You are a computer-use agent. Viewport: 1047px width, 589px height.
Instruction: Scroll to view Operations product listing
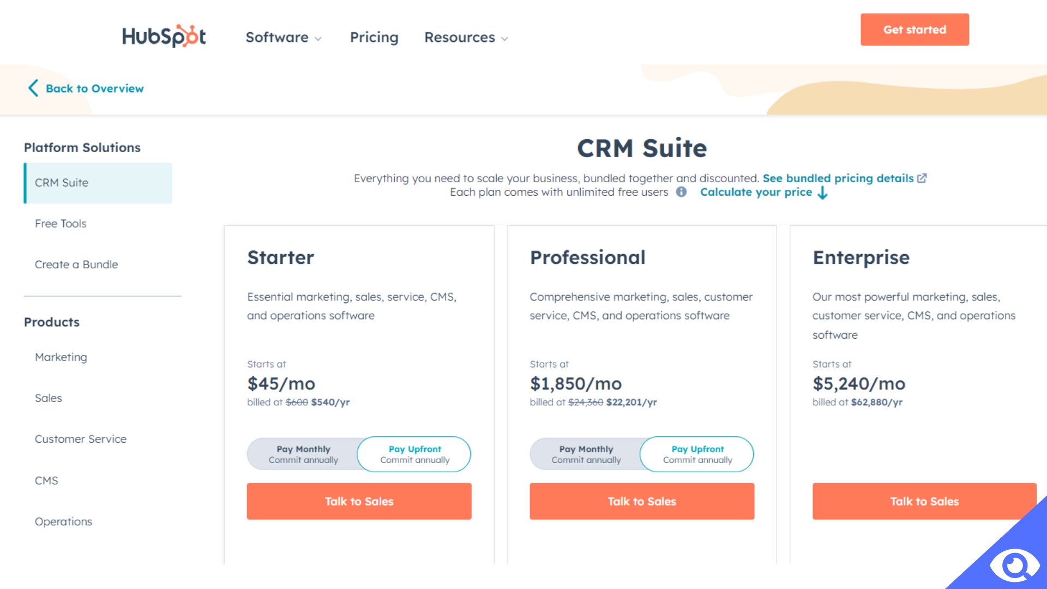[x=64, y=521]
